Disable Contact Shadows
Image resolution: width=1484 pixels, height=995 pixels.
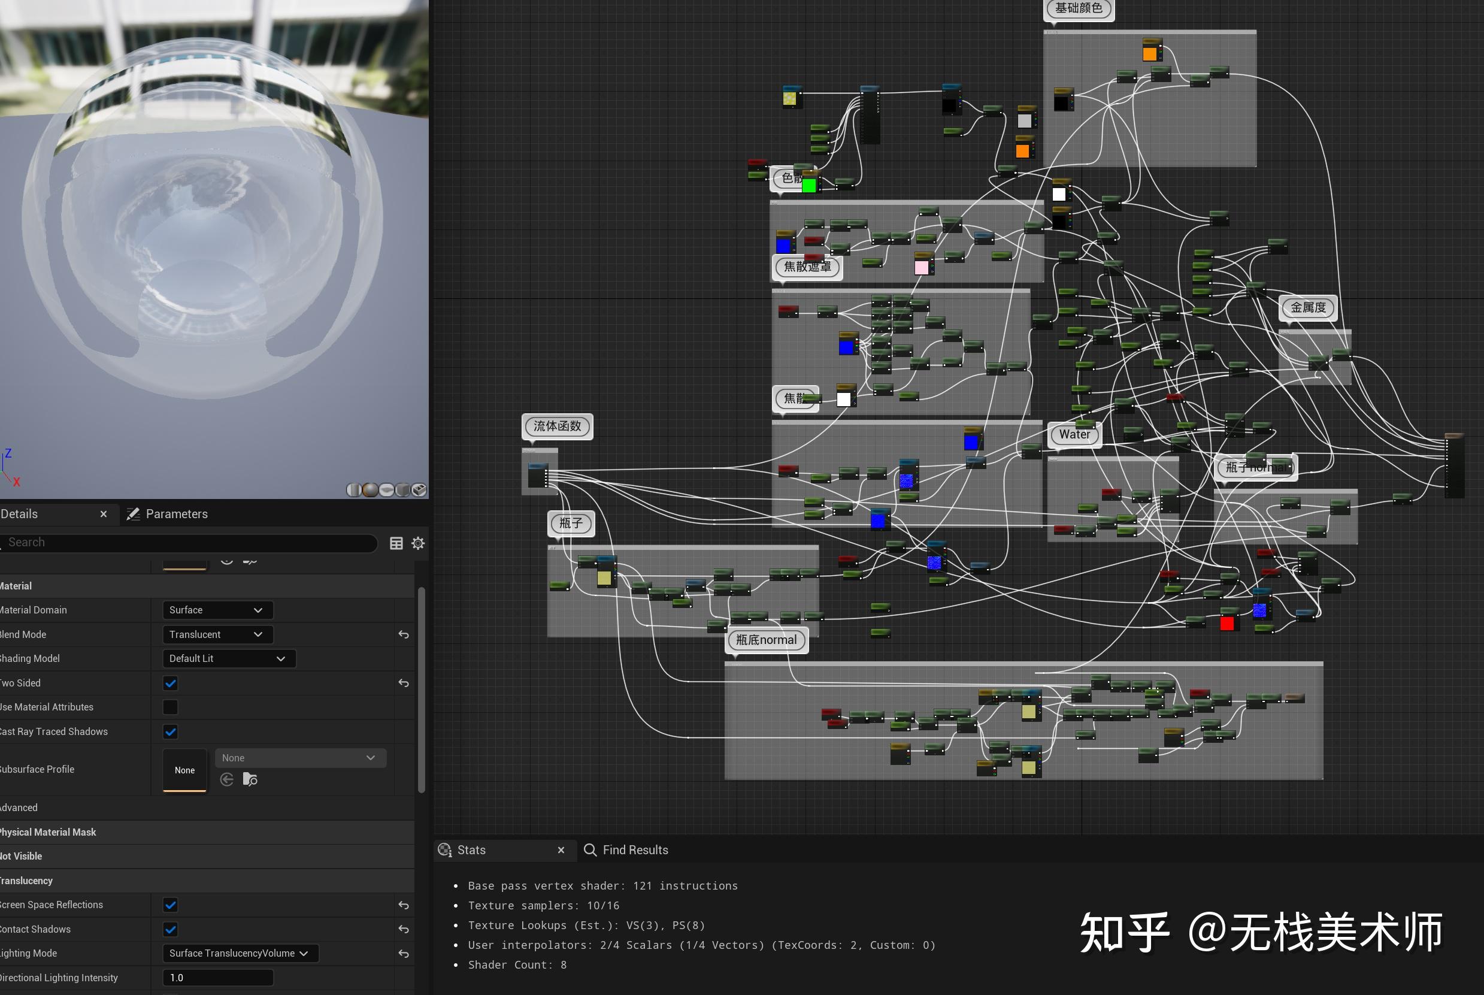(170, 929)
